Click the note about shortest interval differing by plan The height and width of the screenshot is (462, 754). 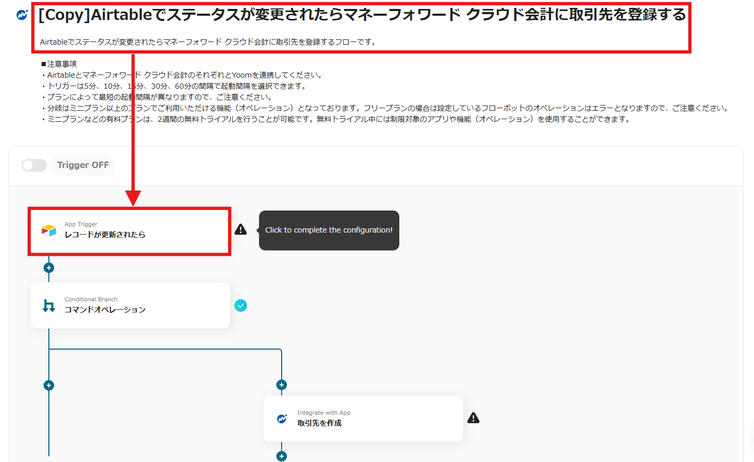[158, 97]
